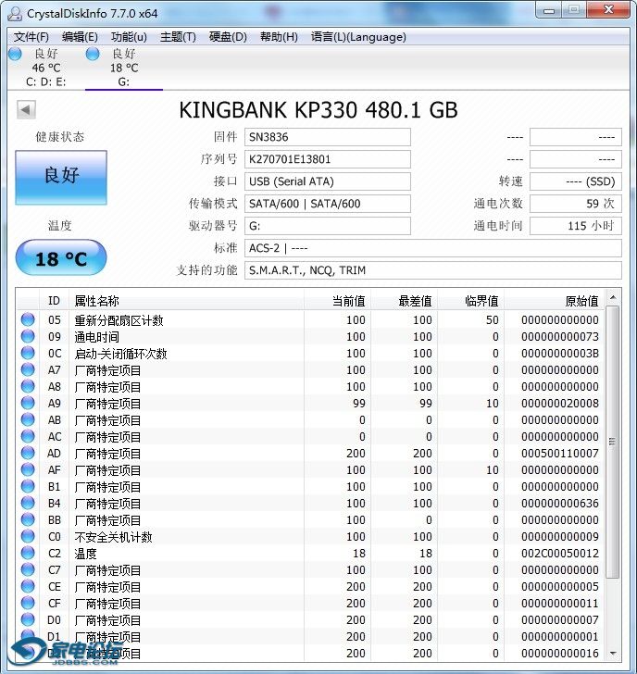
Task: Click the attribute list scroll down arrow
Action: point(613,653)
